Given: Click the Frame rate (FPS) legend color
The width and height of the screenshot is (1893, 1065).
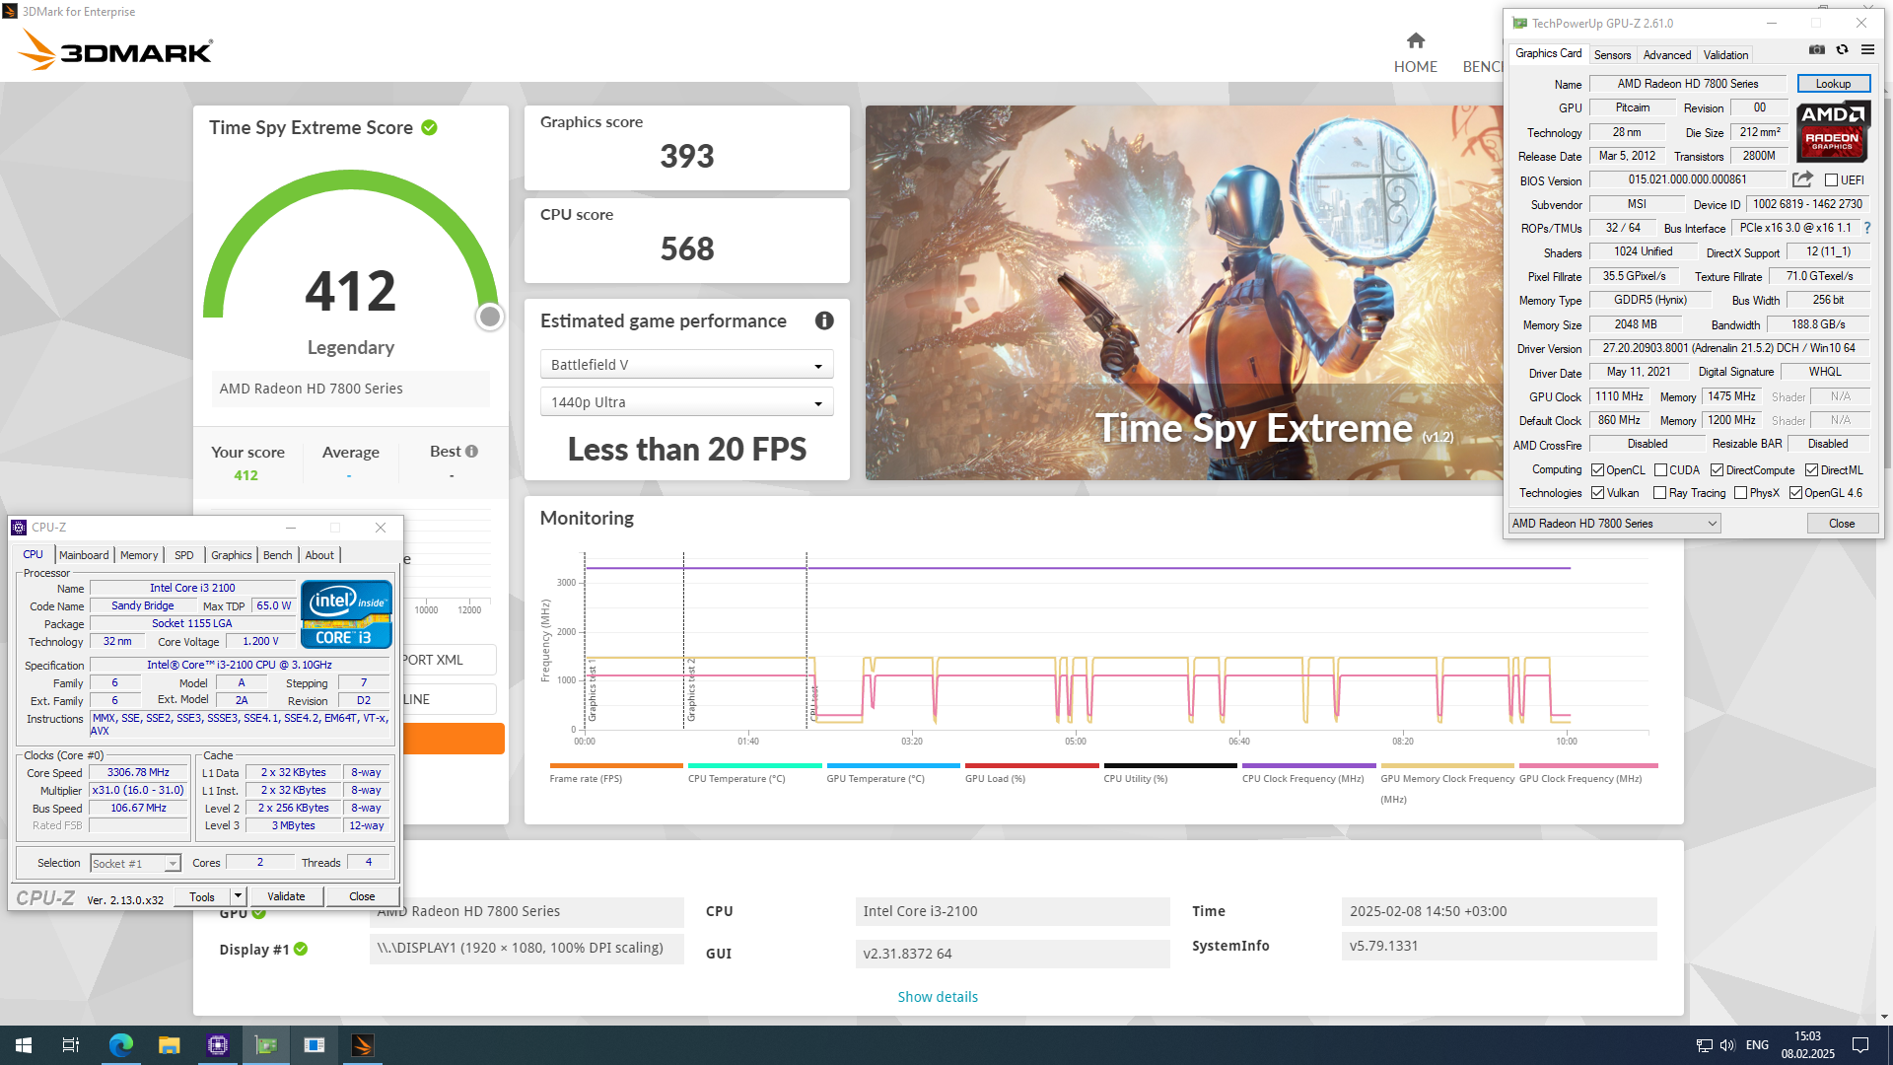Looking at the screenshot, I should coord(616,765).
